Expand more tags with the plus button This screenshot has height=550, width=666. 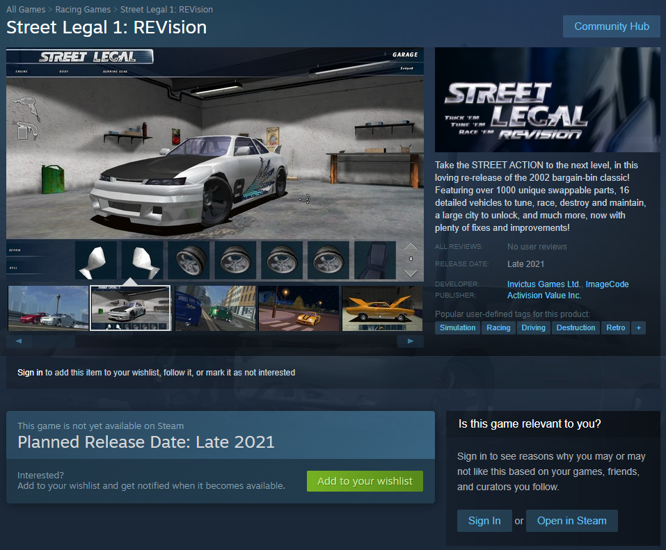[638, 327]
